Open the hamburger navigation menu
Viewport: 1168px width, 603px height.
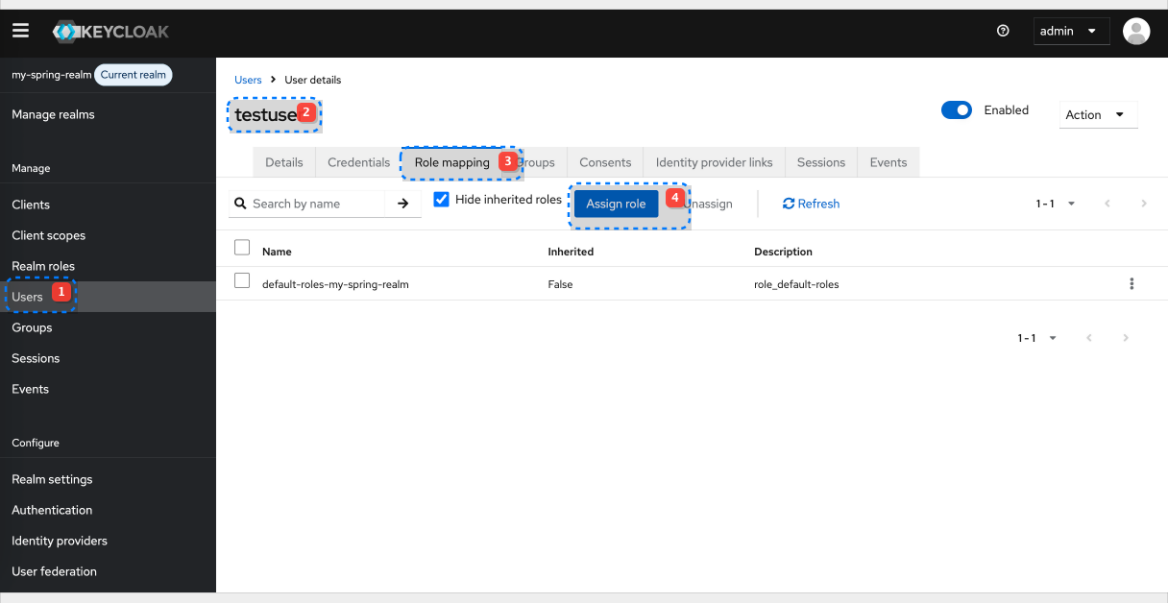pos(20,30)
